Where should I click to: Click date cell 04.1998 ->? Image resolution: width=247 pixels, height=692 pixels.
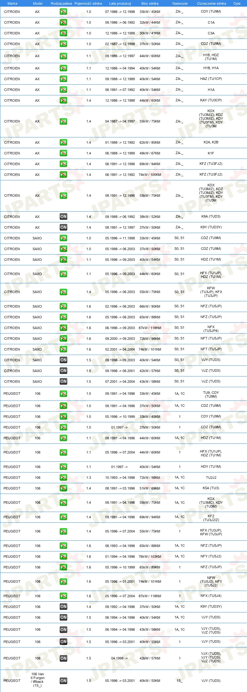click(x=119, y=659)
